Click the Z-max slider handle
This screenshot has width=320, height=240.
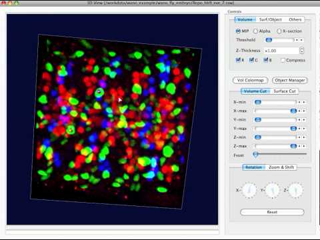point(293,146)
